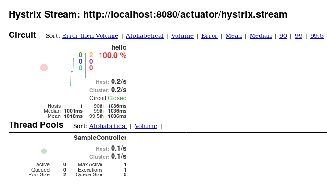
Task: Select the hello circuit name
Action: [119, 47]
